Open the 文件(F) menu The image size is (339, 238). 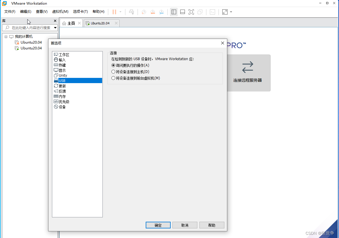coord(10,12)
